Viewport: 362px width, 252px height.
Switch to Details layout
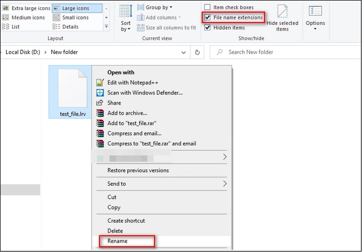(65, 27)
